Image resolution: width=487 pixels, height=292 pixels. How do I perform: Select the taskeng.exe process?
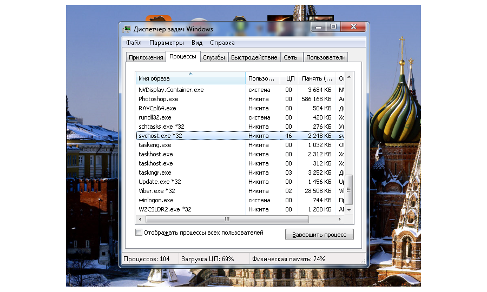coord(240,145)
